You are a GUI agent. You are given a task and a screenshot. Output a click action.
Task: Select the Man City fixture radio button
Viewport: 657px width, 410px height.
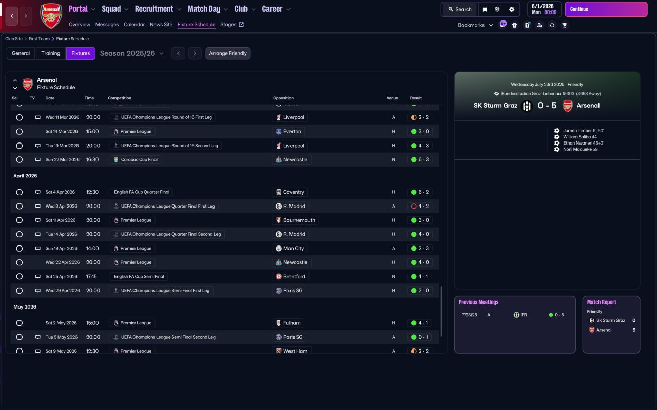[x=19, y=248]
